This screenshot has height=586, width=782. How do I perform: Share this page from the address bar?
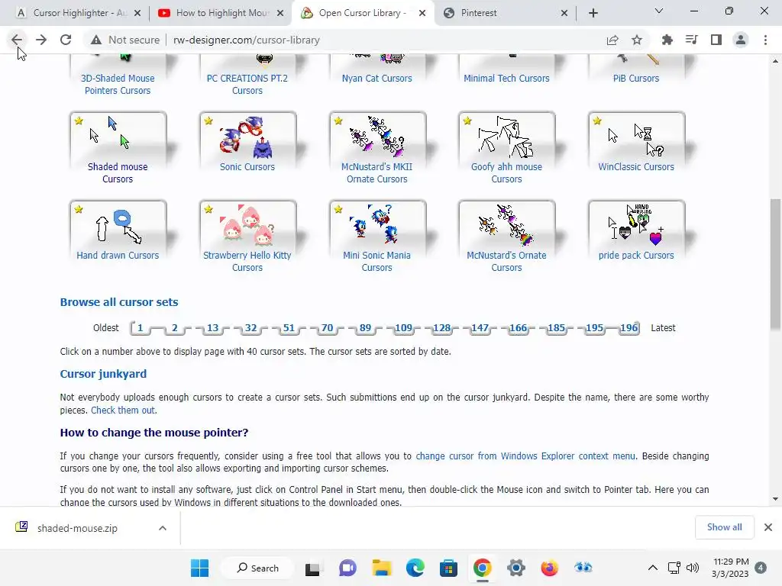click(x=612, y=40)
